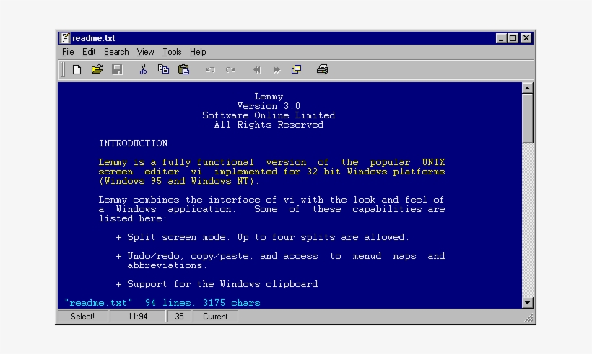The image size is (592, 354).
Task: Open the File menu
Action: pos(68,52)
